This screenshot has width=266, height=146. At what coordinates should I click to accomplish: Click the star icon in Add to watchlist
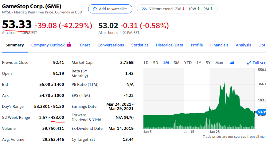coord(95,9)
